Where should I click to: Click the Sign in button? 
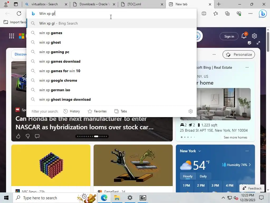(229, 36)
